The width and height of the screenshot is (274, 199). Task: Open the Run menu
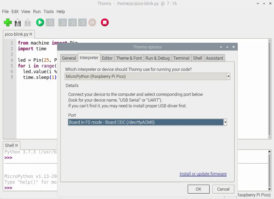tap(37, 11)
